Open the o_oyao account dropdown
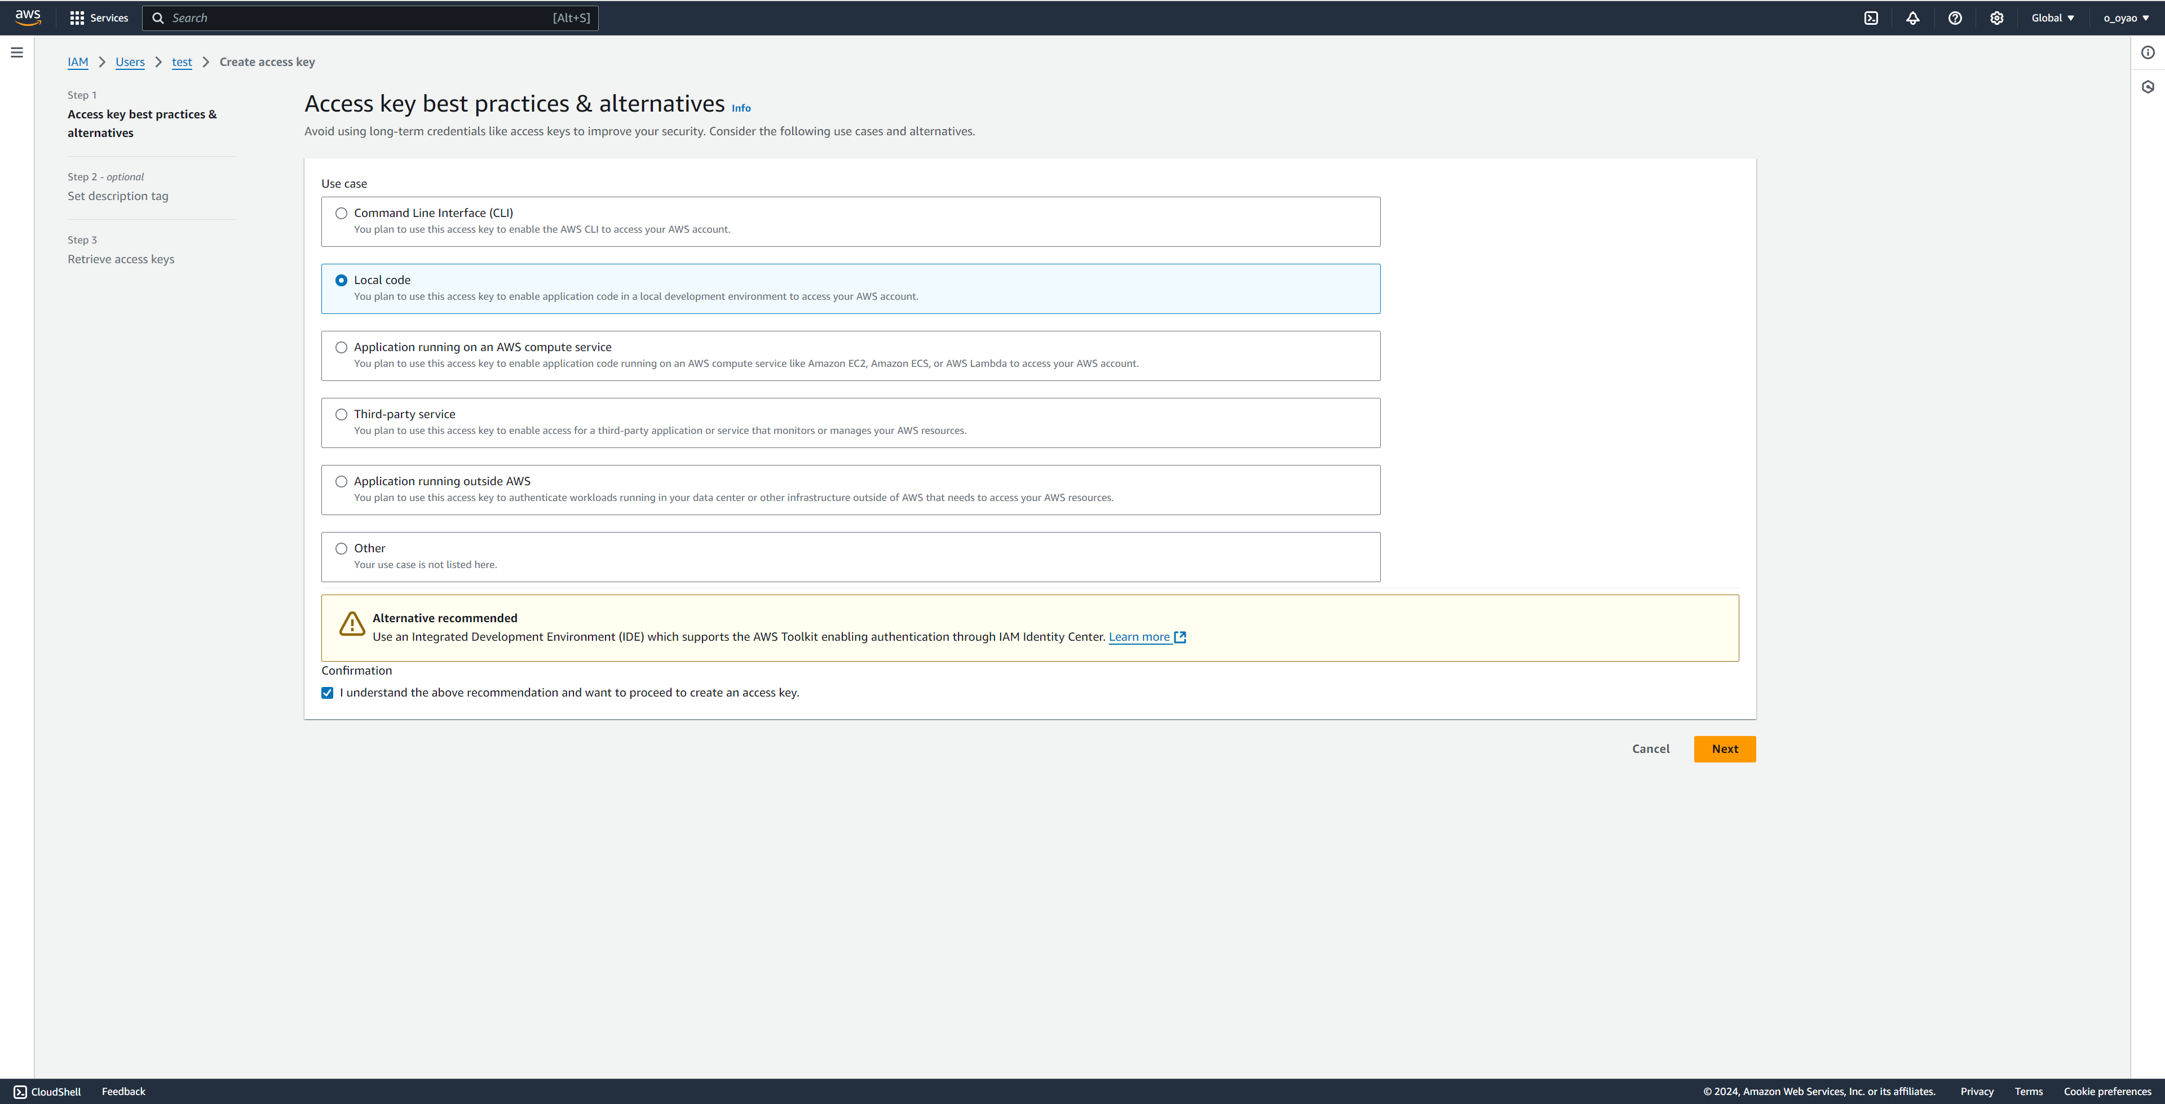Image resolution: width=2165 pixels, height=1104 pixels. click(x=2126, y=17)
